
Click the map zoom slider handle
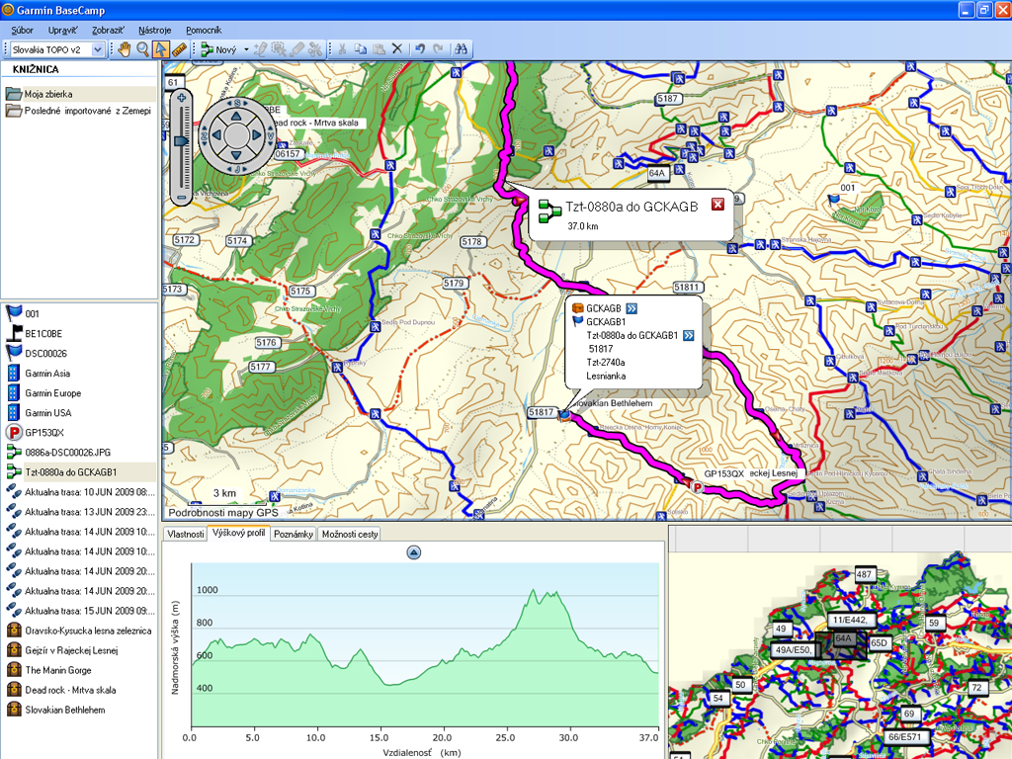click(180, 141)
